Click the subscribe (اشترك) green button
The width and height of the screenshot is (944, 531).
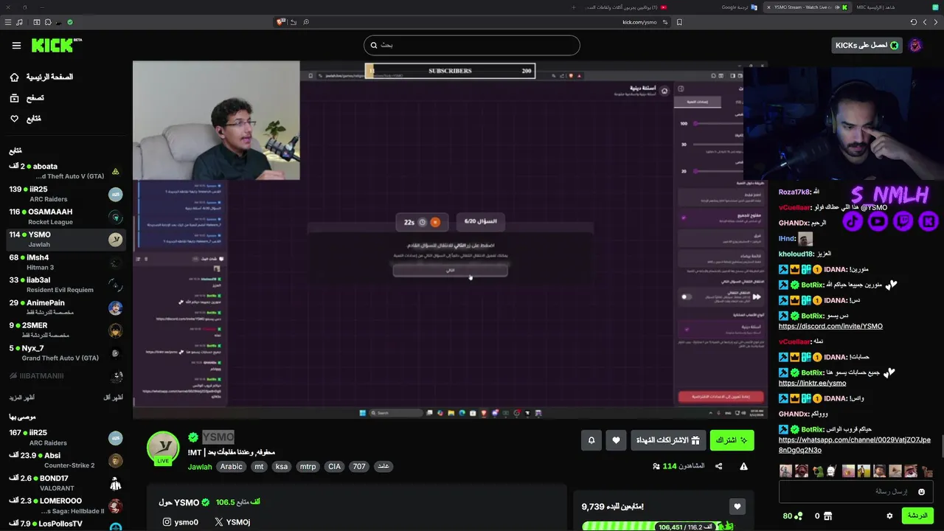coord(732,440)
